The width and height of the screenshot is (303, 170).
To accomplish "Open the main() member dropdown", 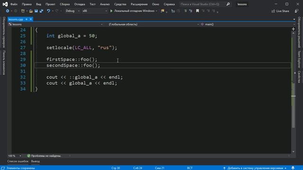I will pyautogui.click(x=248, y=24).
